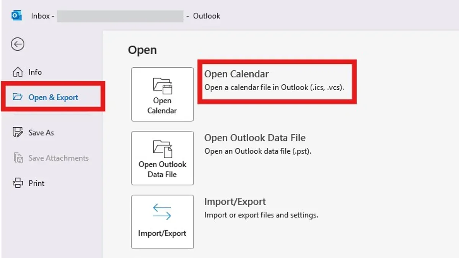Choose Save As in the sidebar
Image resolution: width=459 pixels, height=258 pixels.
point(34,133)
